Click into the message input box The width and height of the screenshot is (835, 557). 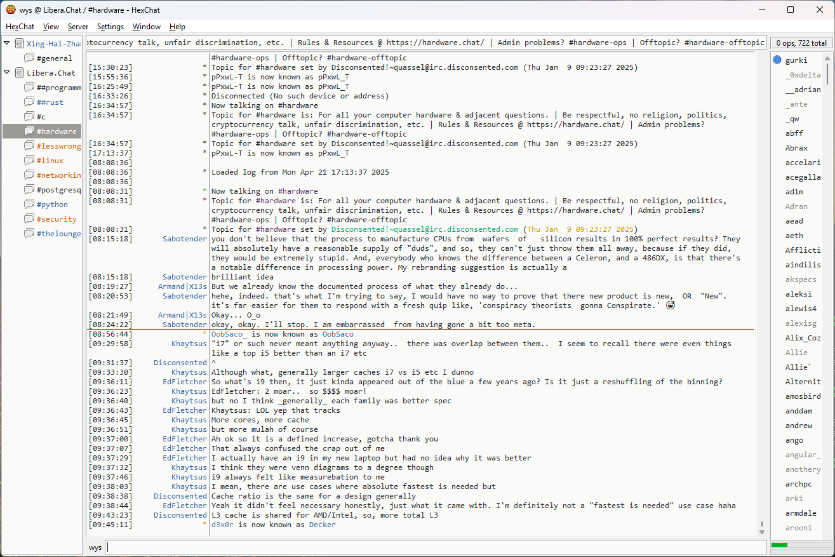pyautogui.click(x=436, y=547)
